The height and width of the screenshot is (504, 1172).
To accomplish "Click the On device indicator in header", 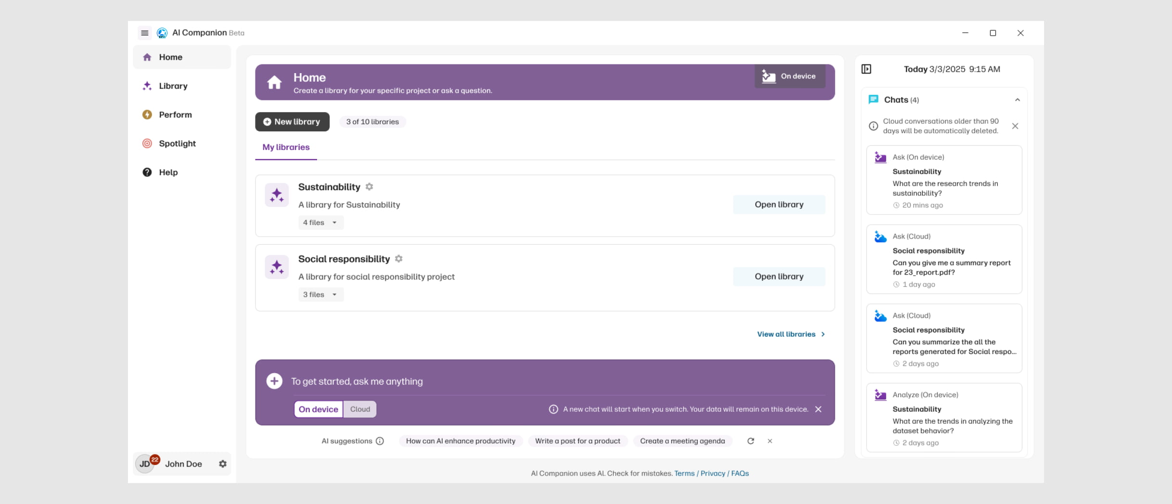I will 790,76.
